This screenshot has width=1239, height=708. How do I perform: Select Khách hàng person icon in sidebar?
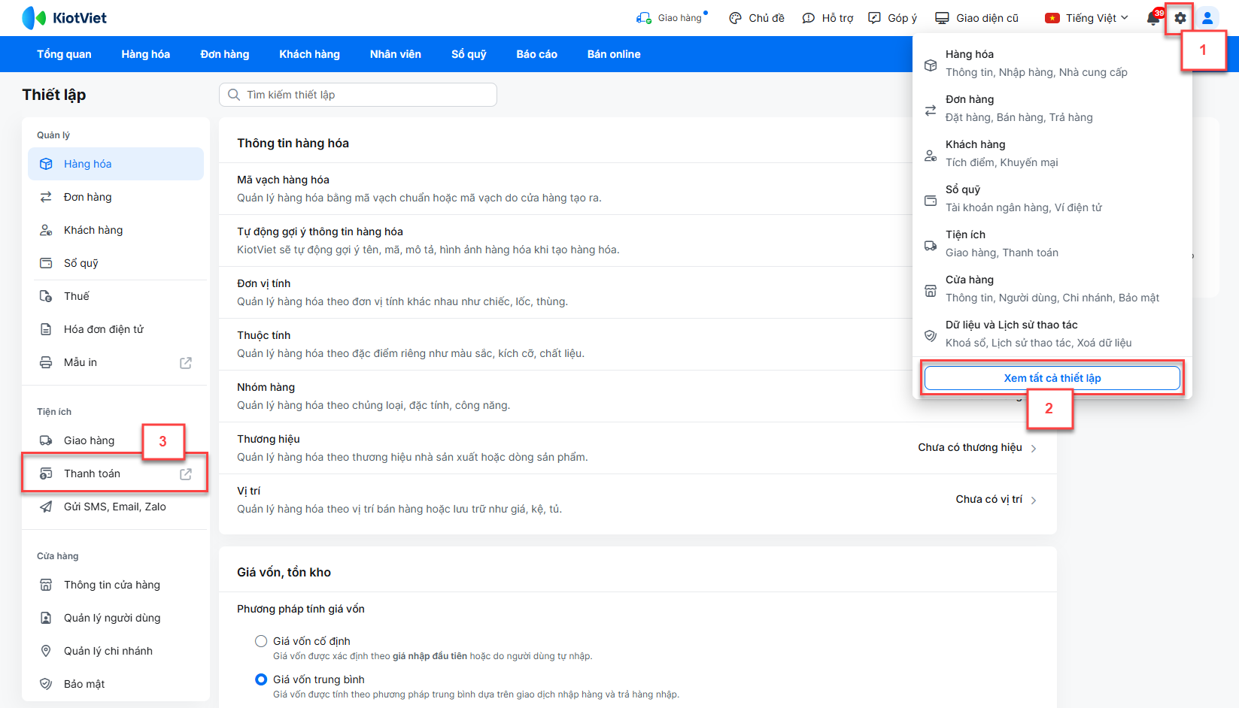(46, 230)
